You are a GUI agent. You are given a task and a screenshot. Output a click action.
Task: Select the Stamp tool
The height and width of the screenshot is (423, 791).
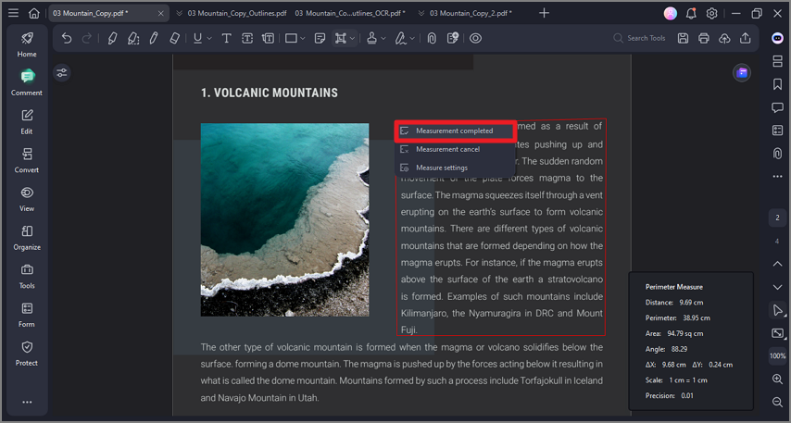371,38
